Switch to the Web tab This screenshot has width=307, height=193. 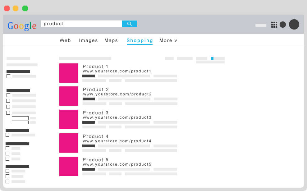[x=65, y=40]
